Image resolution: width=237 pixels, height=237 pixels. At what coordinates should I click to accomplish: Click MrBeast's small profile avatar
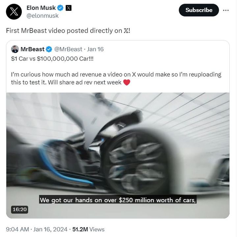[15, 49]
